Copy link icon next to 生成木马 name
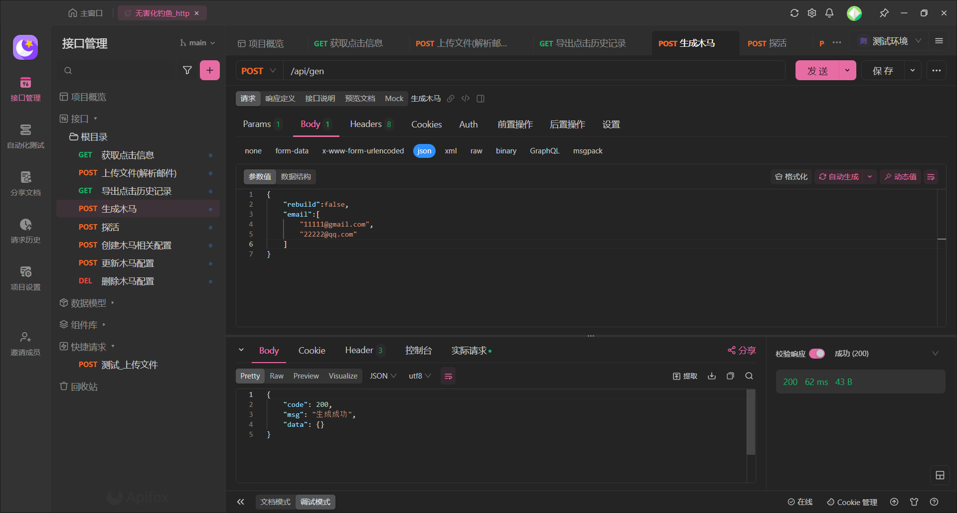The image size is (957, 513). coord(451,99)
